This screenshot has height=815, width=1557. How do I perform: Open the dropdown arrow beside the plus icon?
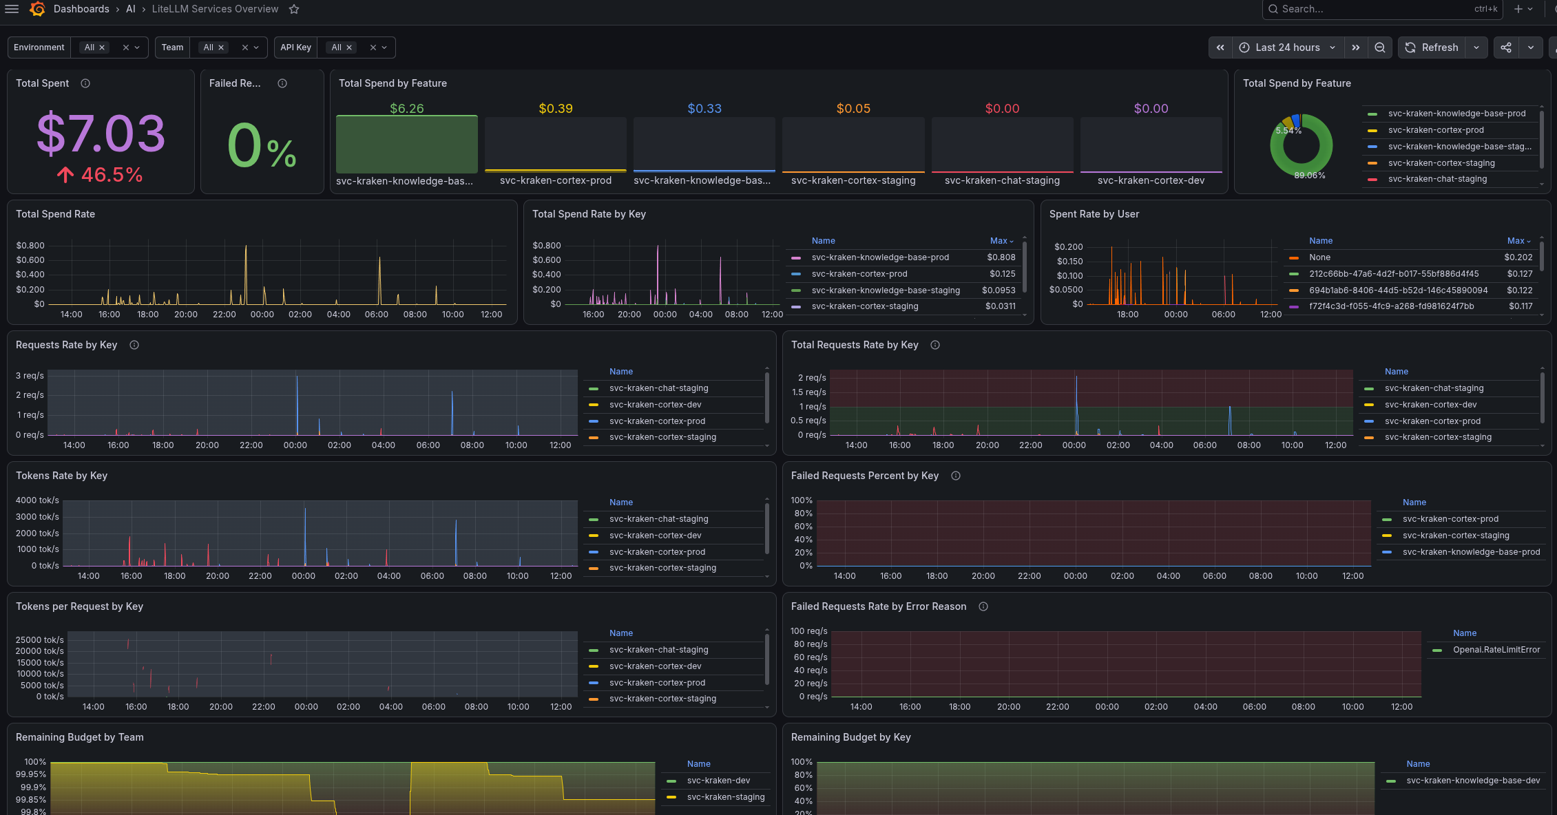click(x=1530, y=9)
